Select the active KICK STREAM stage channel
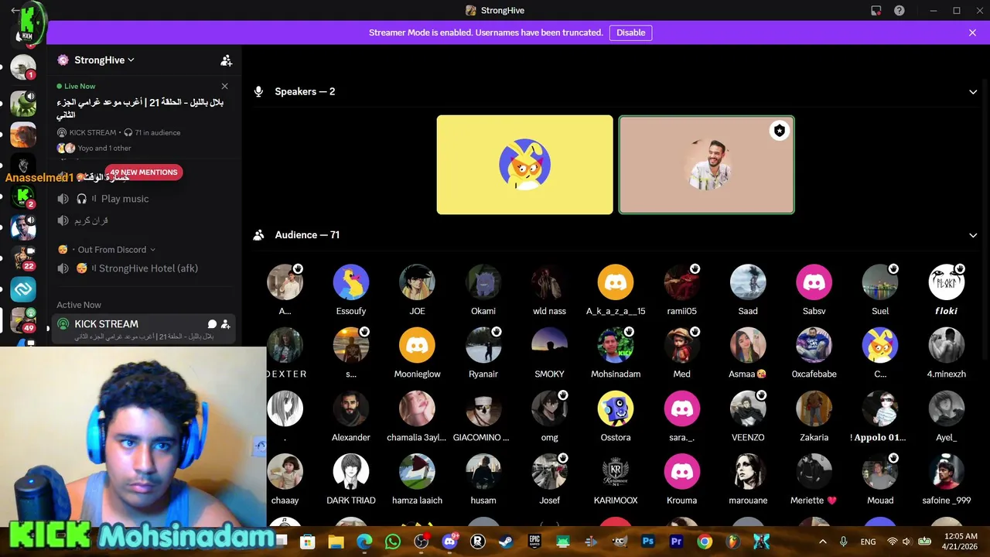990x557 pixels. 144,329
